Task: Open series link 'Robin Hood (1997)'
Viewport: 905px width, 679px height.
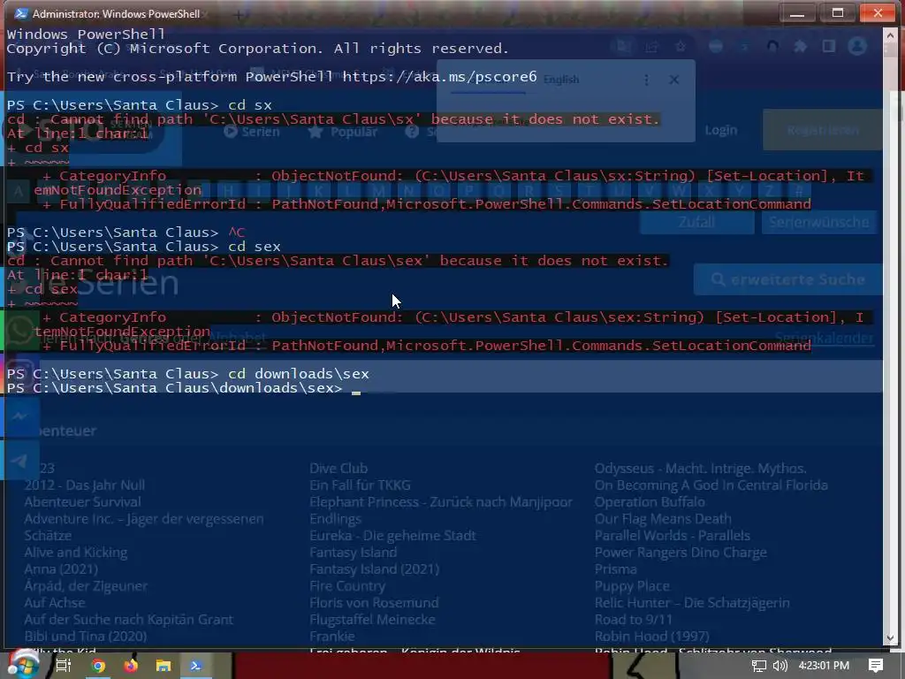Action: tap(651, 637)
